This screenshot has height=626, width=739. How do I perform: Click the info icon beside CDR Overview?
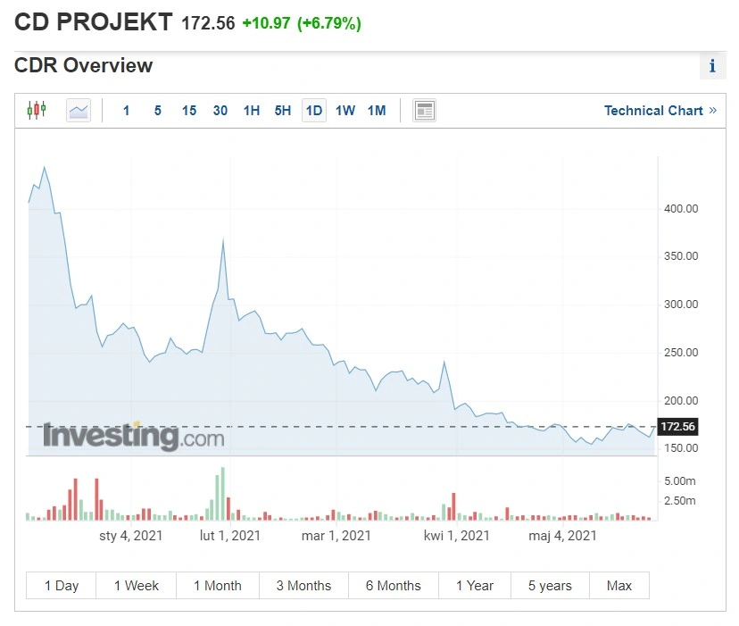(x=712, y=65)
